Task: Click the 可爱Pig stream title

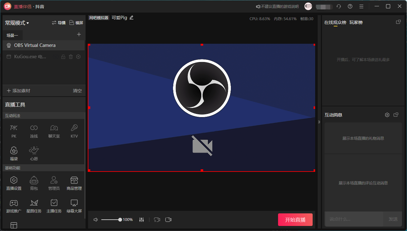Action: click(119, 18)
